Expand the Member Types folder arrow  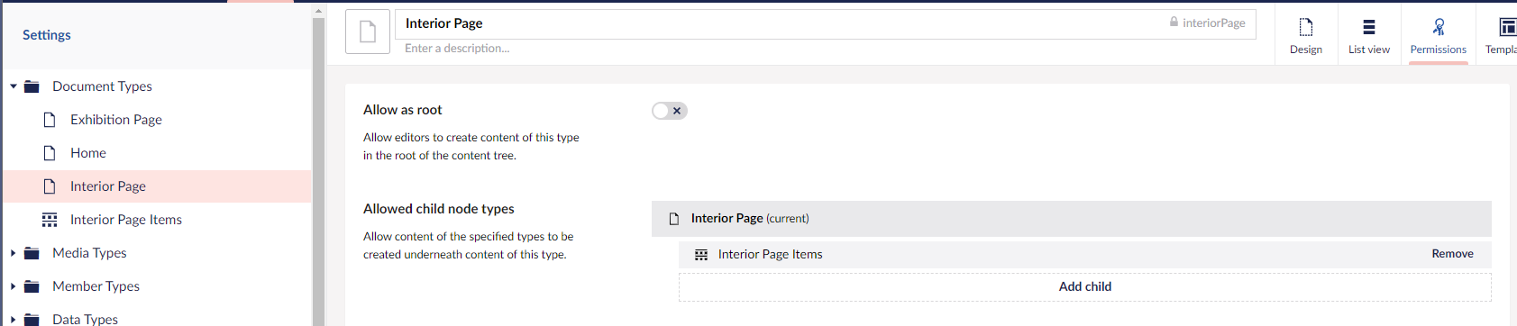click(14, 286)
